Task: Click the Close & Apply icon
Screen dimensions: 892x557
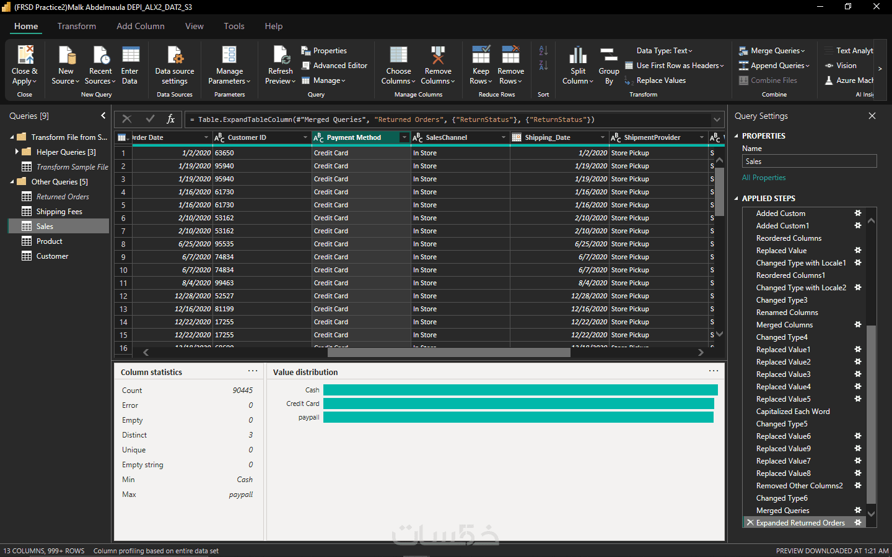Action: 25,55
